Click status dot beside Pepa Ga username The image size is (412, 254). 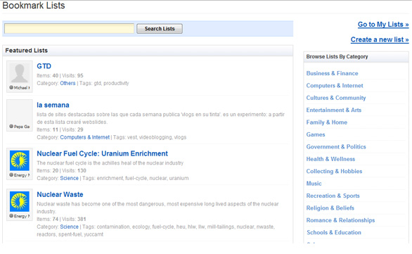pos(11,126)
